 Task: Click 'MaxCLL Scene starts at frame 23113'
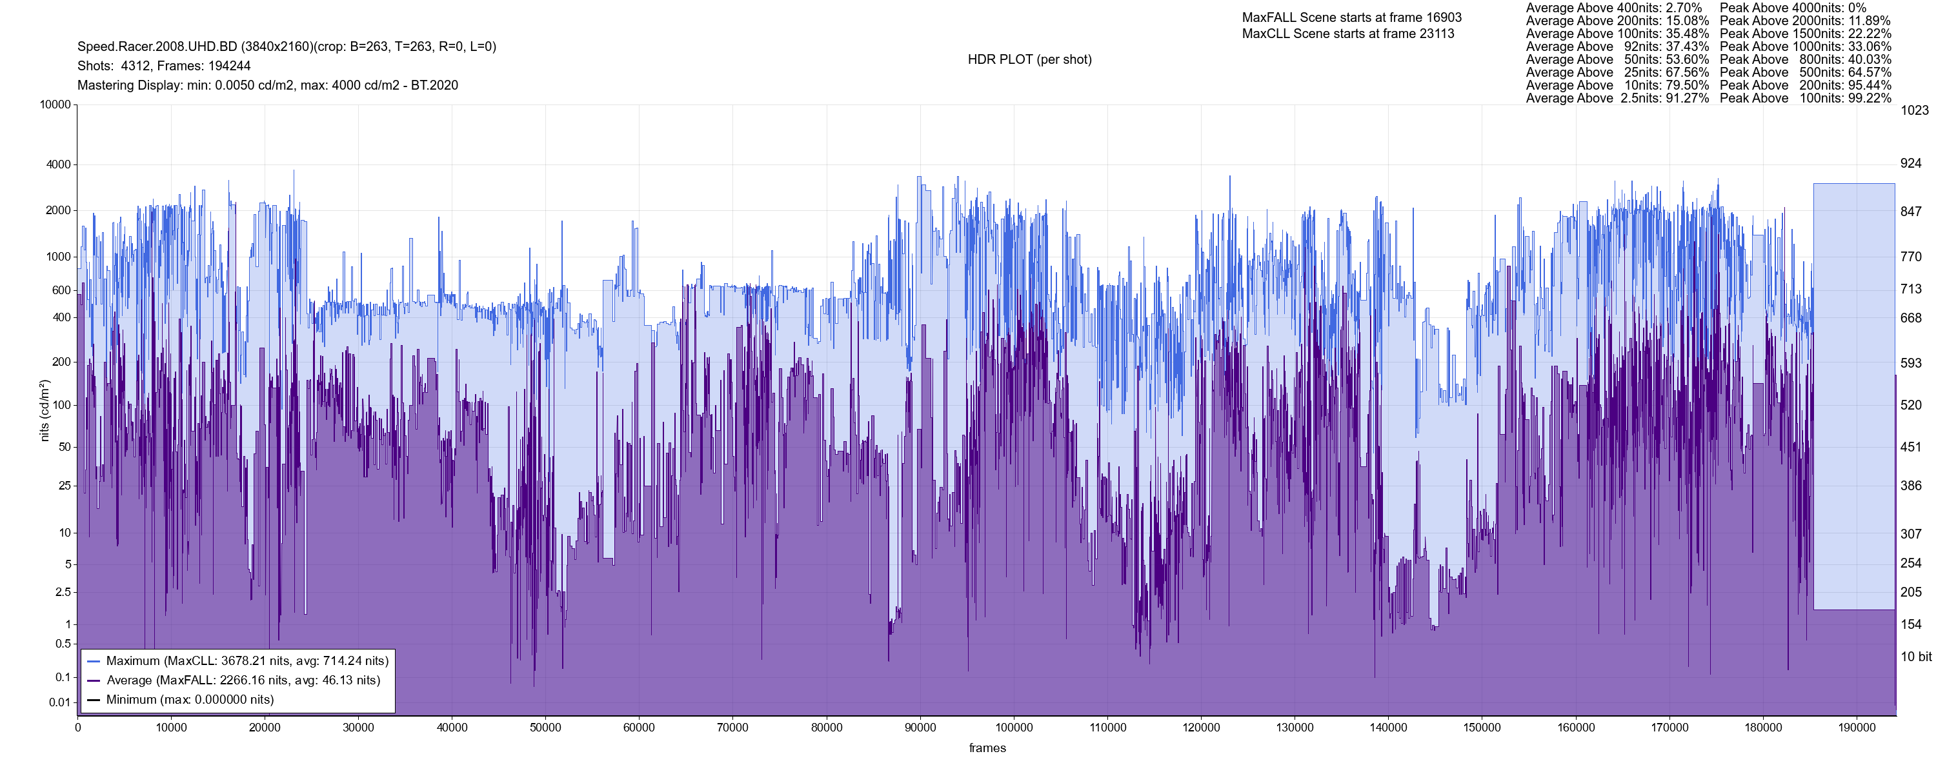[x=1347, y=34]
